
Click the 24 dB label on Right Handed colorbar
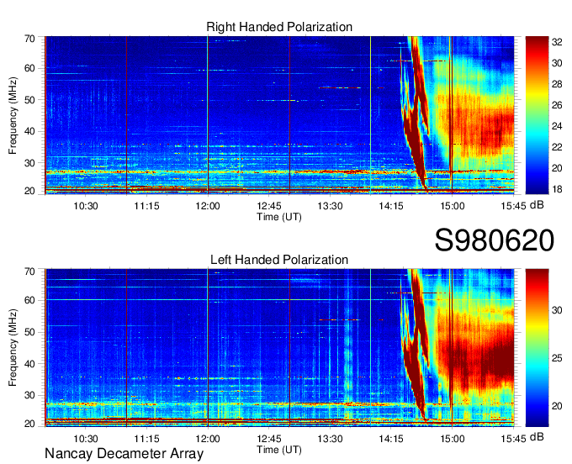(557, 126)
